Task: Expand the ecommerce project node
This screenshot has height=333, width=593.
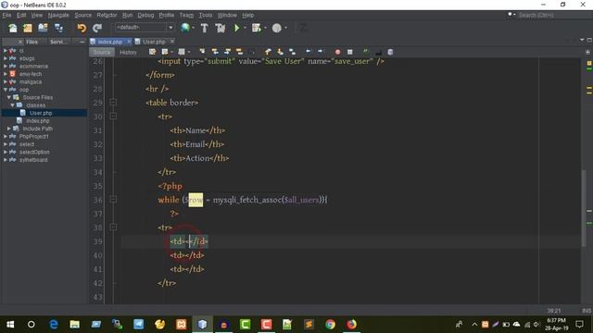Action: point(5,66)
